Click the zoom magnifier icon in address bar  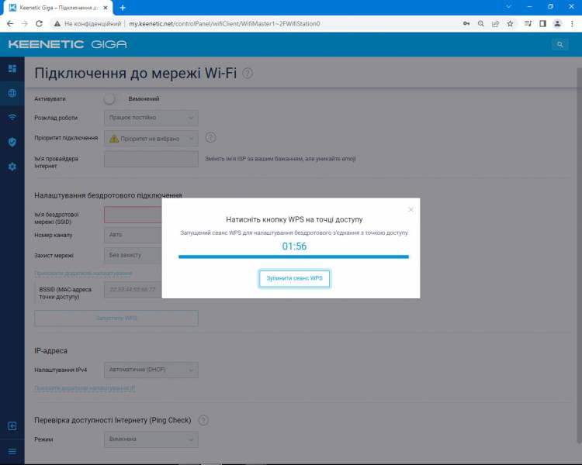[x=480, y=24]
